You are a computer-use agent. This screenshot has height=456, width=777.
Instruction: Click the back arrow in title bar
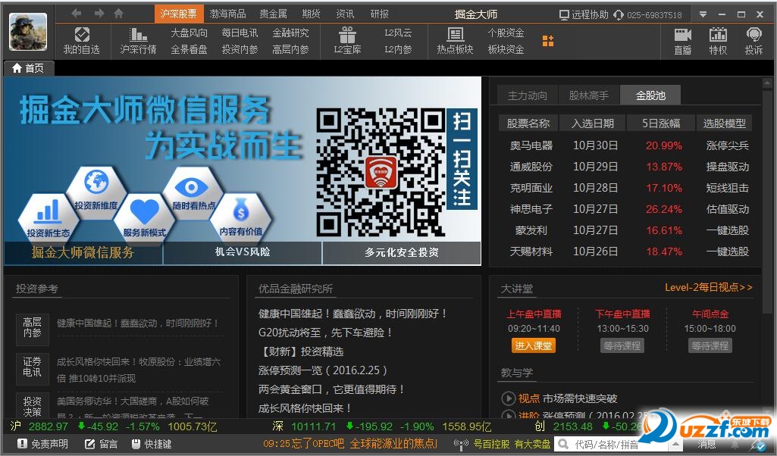pyautogui.click(x=77, y=14)
